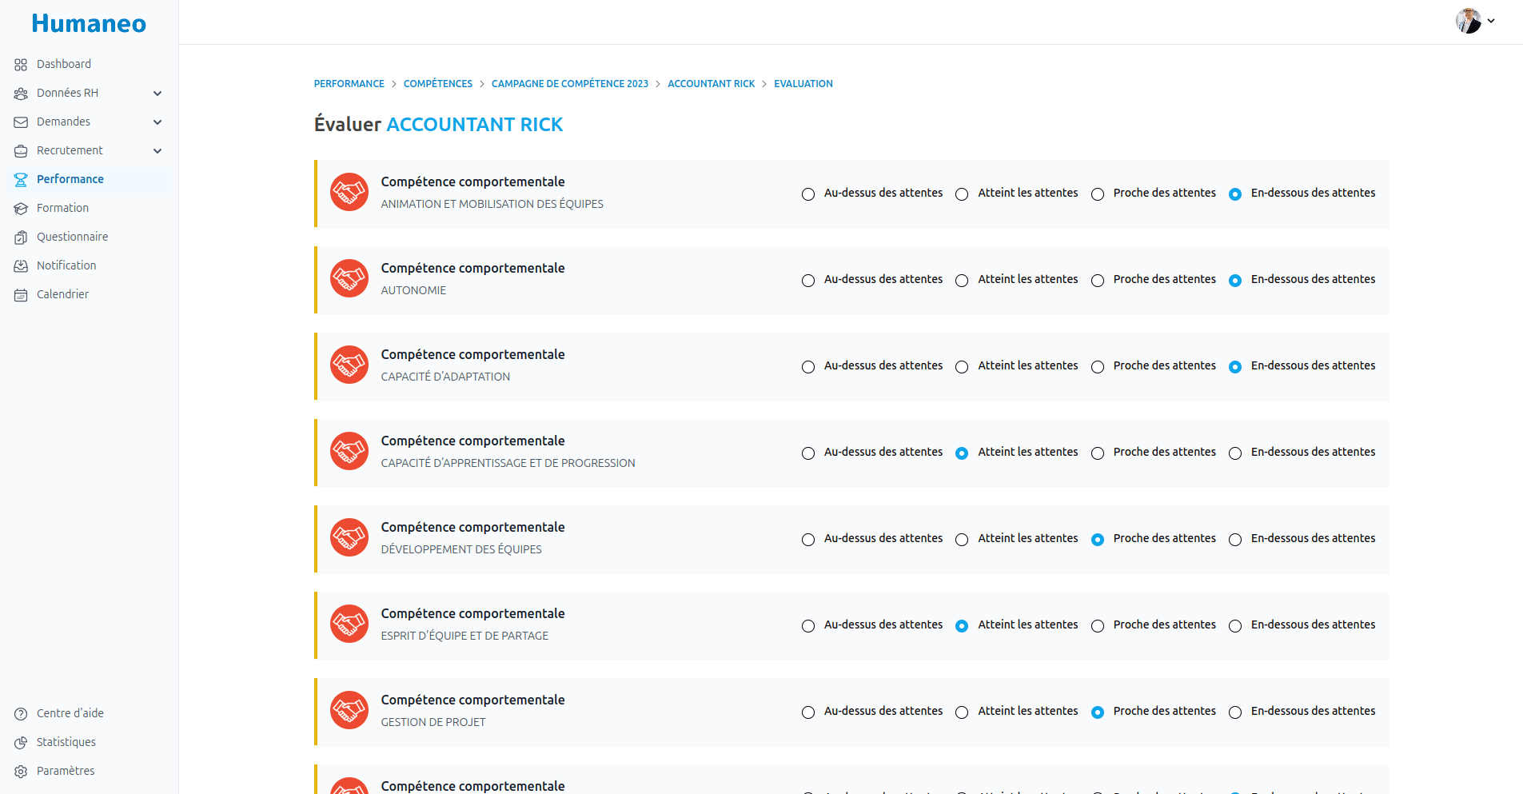Expand the Données RH submenu chevron
The width and height of the screenshot is (1523, 794).
pyautogui.click(x=157, y=94)
